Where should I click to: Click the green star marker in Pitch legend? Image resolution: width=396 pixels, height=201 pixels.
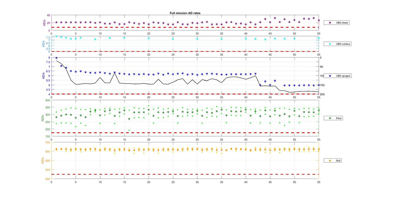tap(330, 118)
